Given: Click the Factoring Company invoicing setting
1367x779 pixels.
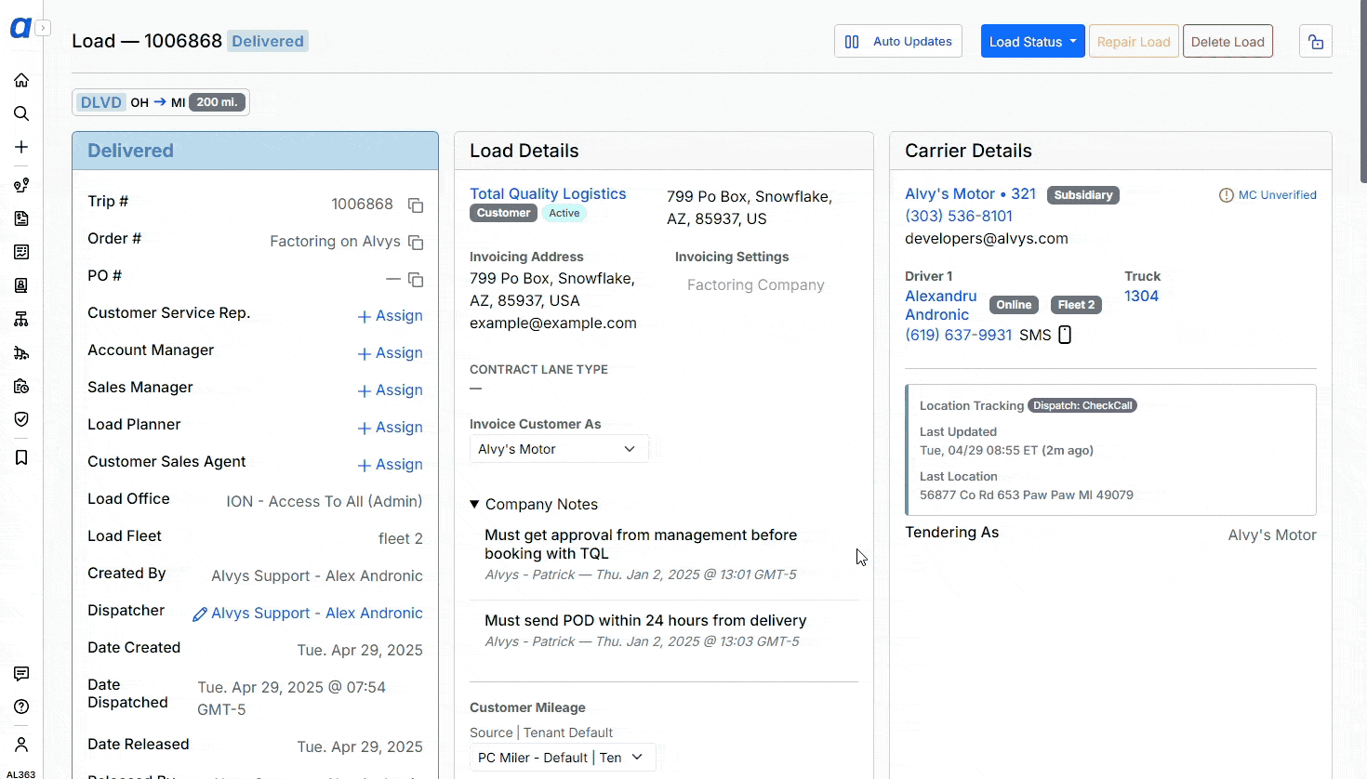Looking at the screenshot, I should tap(756, 285).
